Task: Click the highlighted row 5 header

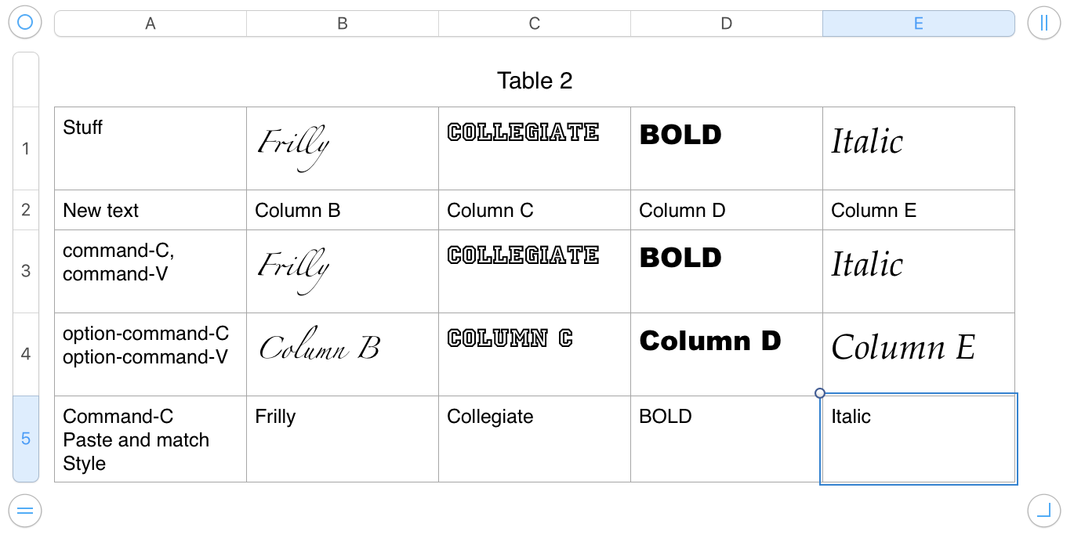Action: coord(26,439)
